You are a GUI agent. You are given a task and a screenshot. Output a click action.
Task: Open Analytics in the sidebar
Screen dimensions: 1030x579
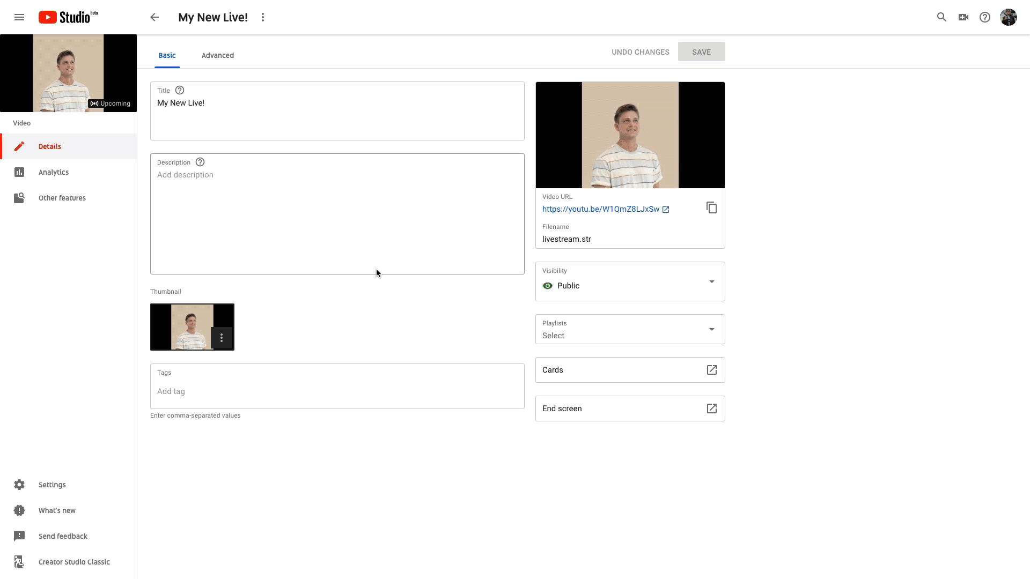(69, 172)
